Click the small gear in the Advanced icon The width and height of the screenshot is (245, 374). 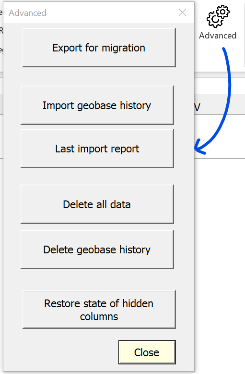223,11
